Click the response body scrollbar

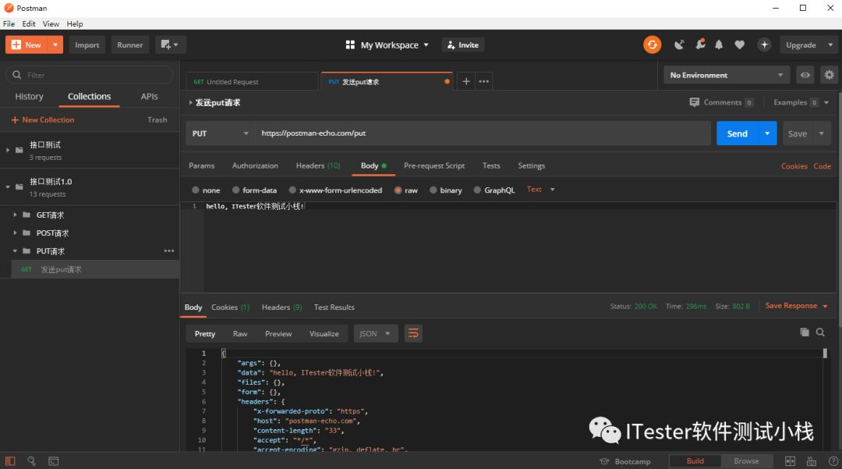825,353
